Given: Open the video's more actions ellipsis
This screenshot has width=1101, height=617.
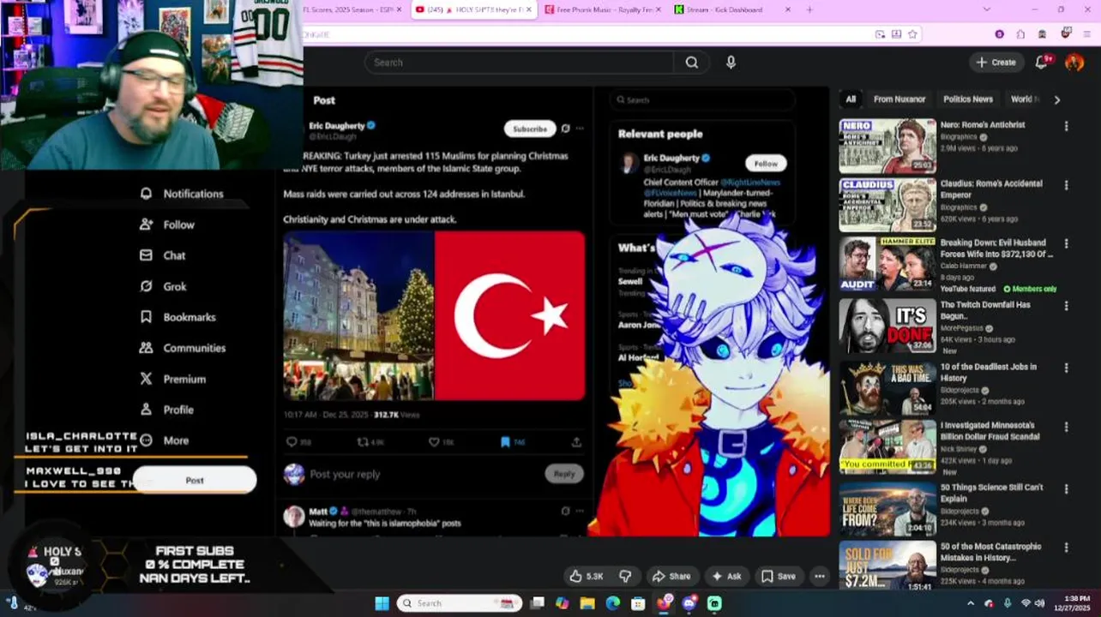Looking at the screenshot, I should 820,577.
